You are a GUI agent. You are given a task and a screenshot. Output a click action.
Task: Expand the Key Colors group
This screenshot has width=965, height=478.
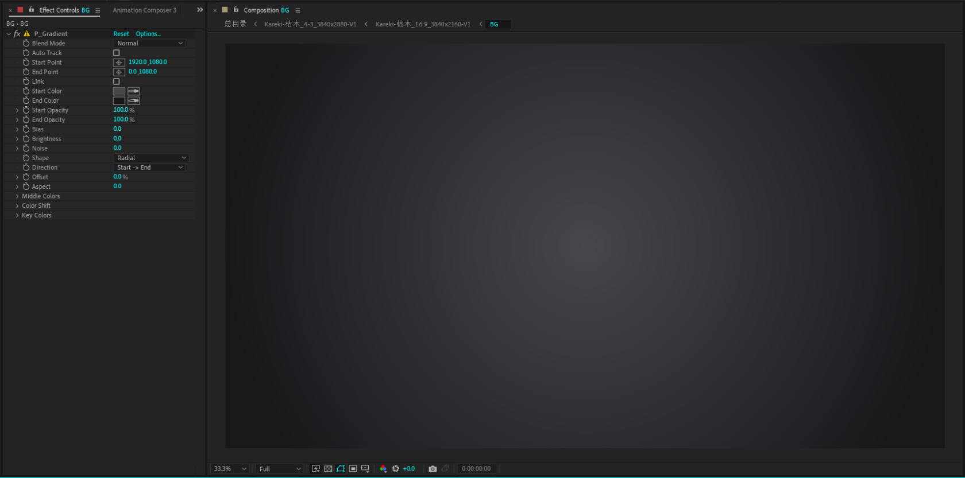[x=17, y=215]
